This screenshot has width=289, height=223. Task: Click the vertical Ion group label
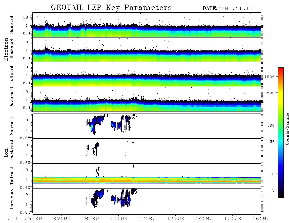[6, 153]
